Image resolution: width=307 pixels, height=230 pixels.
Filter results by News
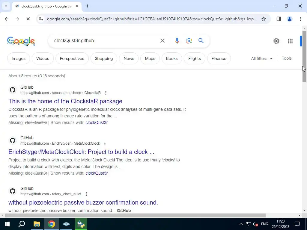pos(129,58)
